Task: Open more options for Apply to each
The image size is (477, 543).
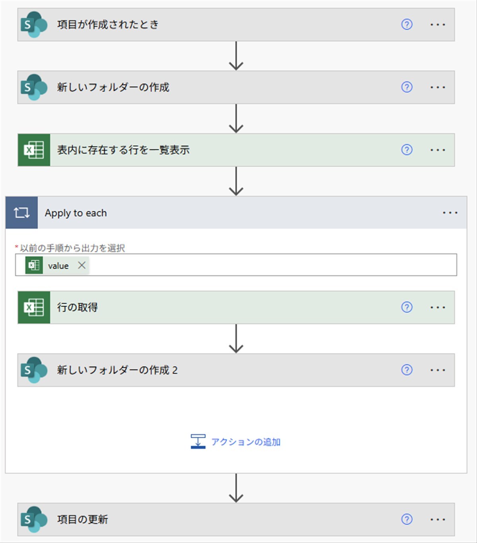Action: pyautogui.click(x=450, y=213)
